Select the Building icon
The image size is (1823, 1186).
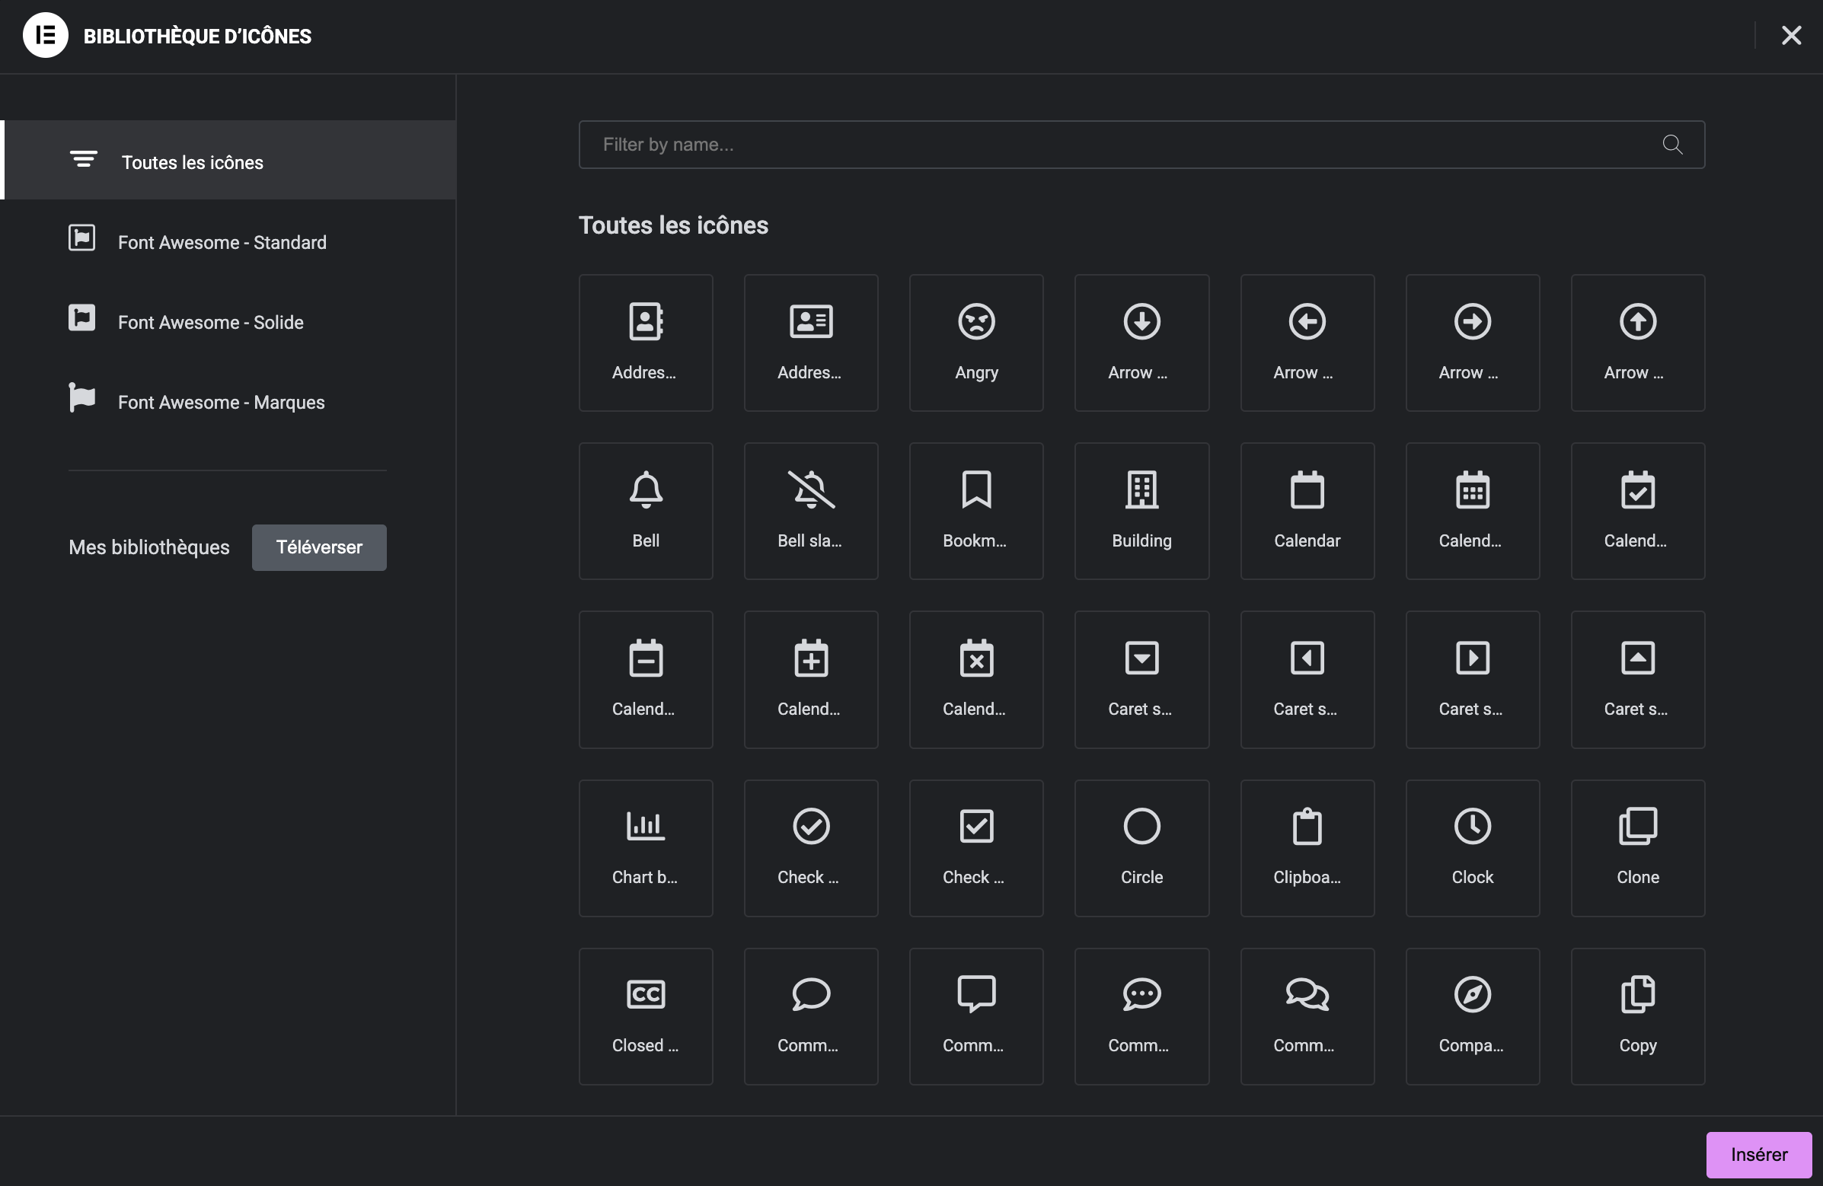[1141, 511]
